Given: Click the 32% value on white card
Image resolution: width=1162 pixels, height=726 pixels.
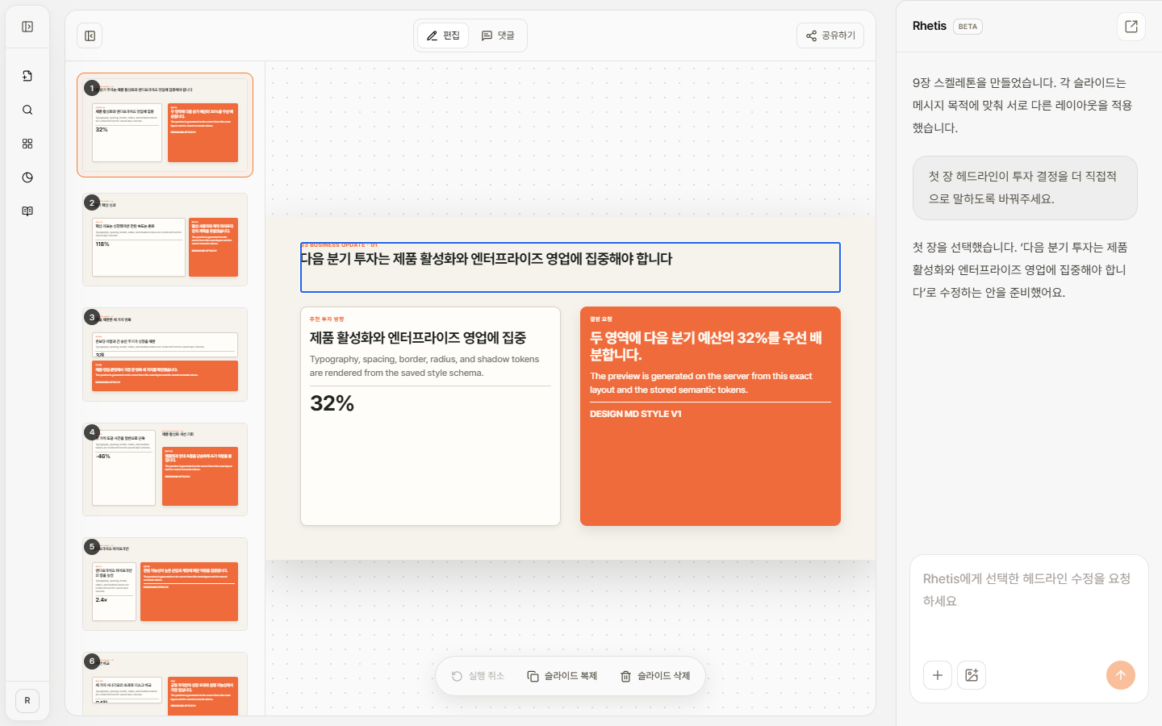Looking at the screenshot, I should tap(332, 403).
